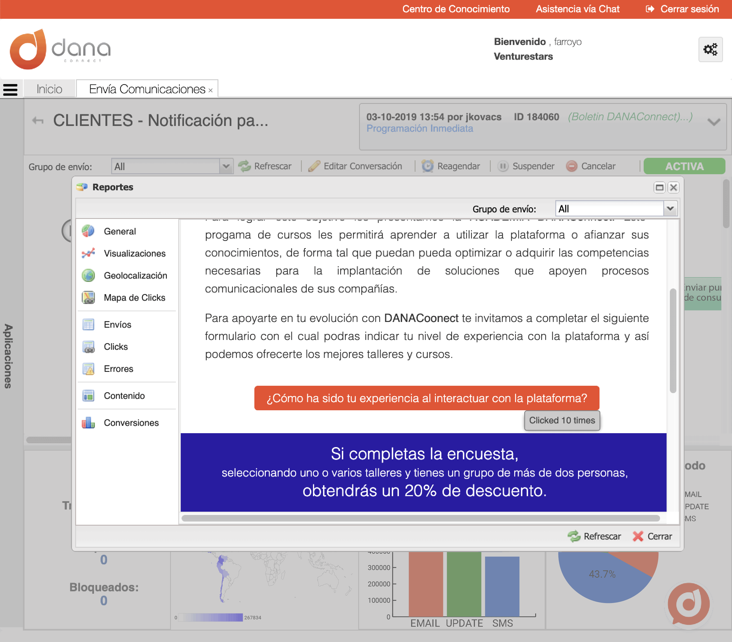Click the horizontal scrollbar in content preview

tap(420, 518)
